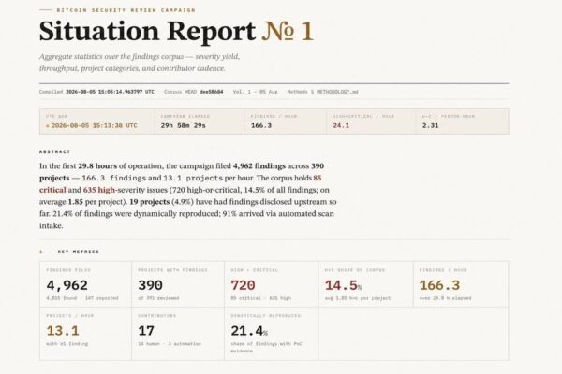Viewport: 562px width, 374px height.
Task: Click the High+Critical per hour 24.1 cell
Action: [x=371, y=122]
